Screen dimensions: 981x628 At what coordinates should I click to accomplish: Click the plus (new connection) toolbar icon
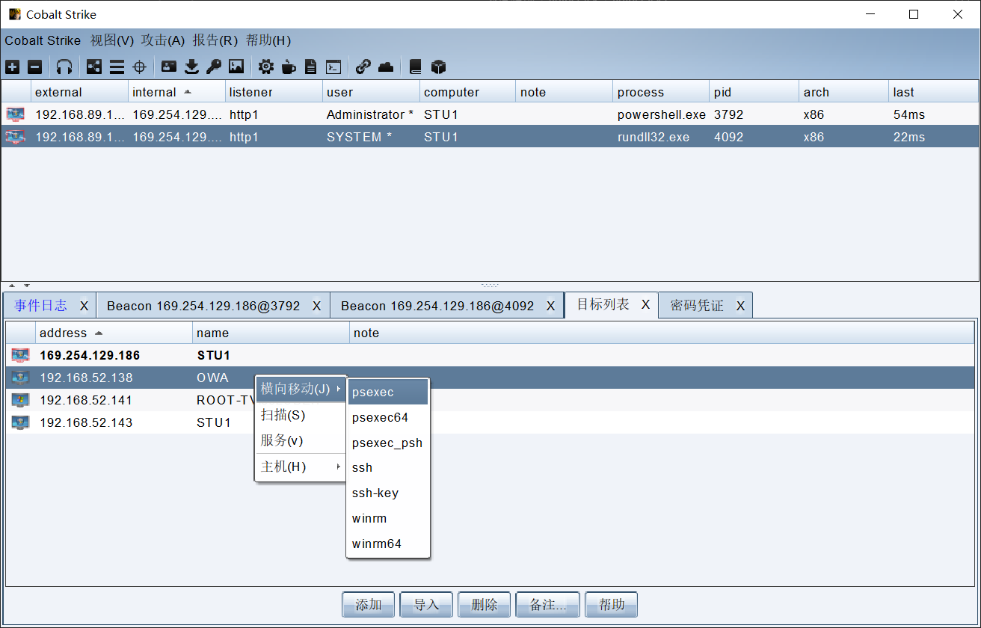13,67
